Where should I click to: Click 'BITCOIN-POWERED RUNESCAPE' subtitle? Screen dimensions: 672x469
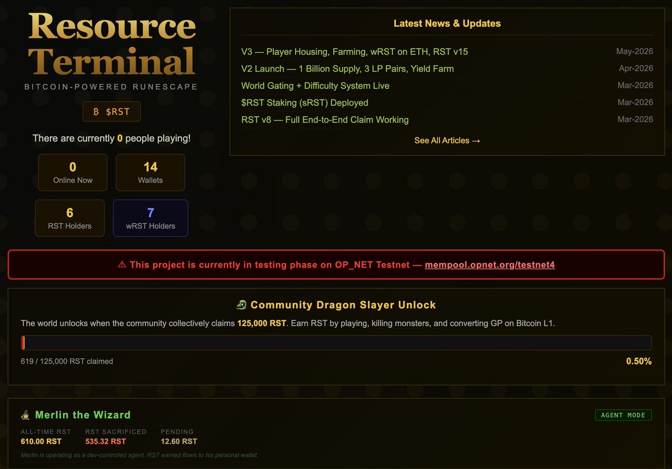coord(111,87)
